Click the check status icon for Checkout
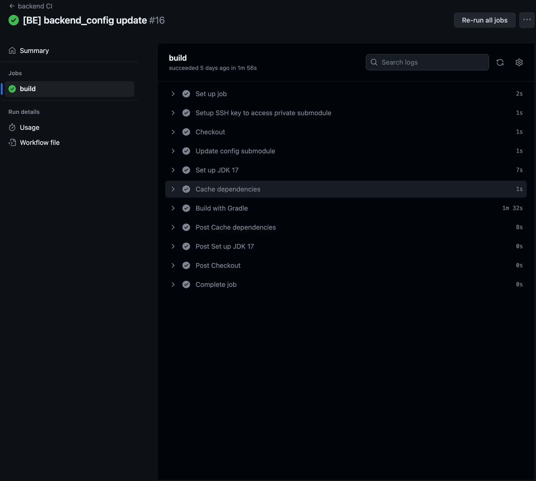The height and width of the screenshot is (481, 536). [186, 132]
